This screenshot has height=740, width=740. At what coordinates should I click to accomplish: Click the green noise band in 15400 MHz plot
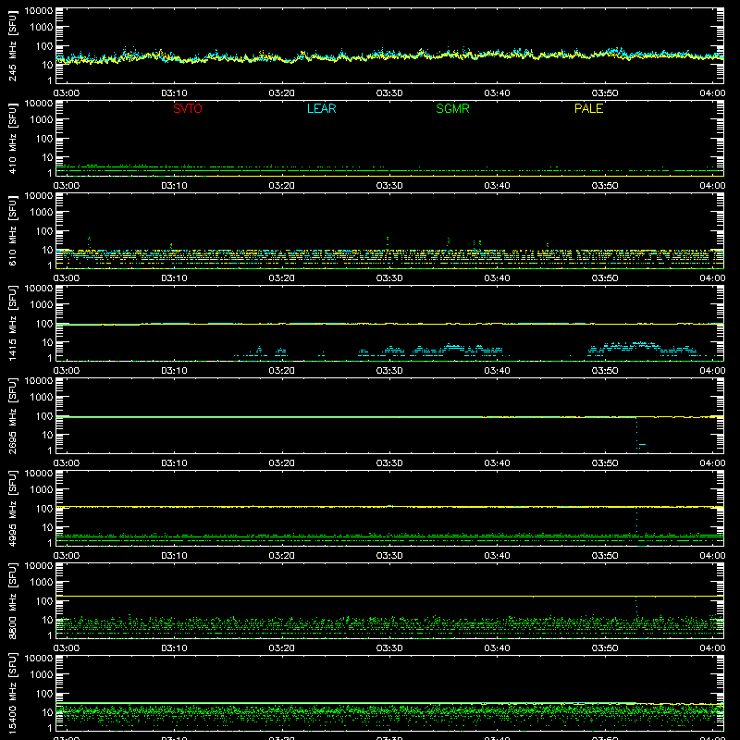389,713
